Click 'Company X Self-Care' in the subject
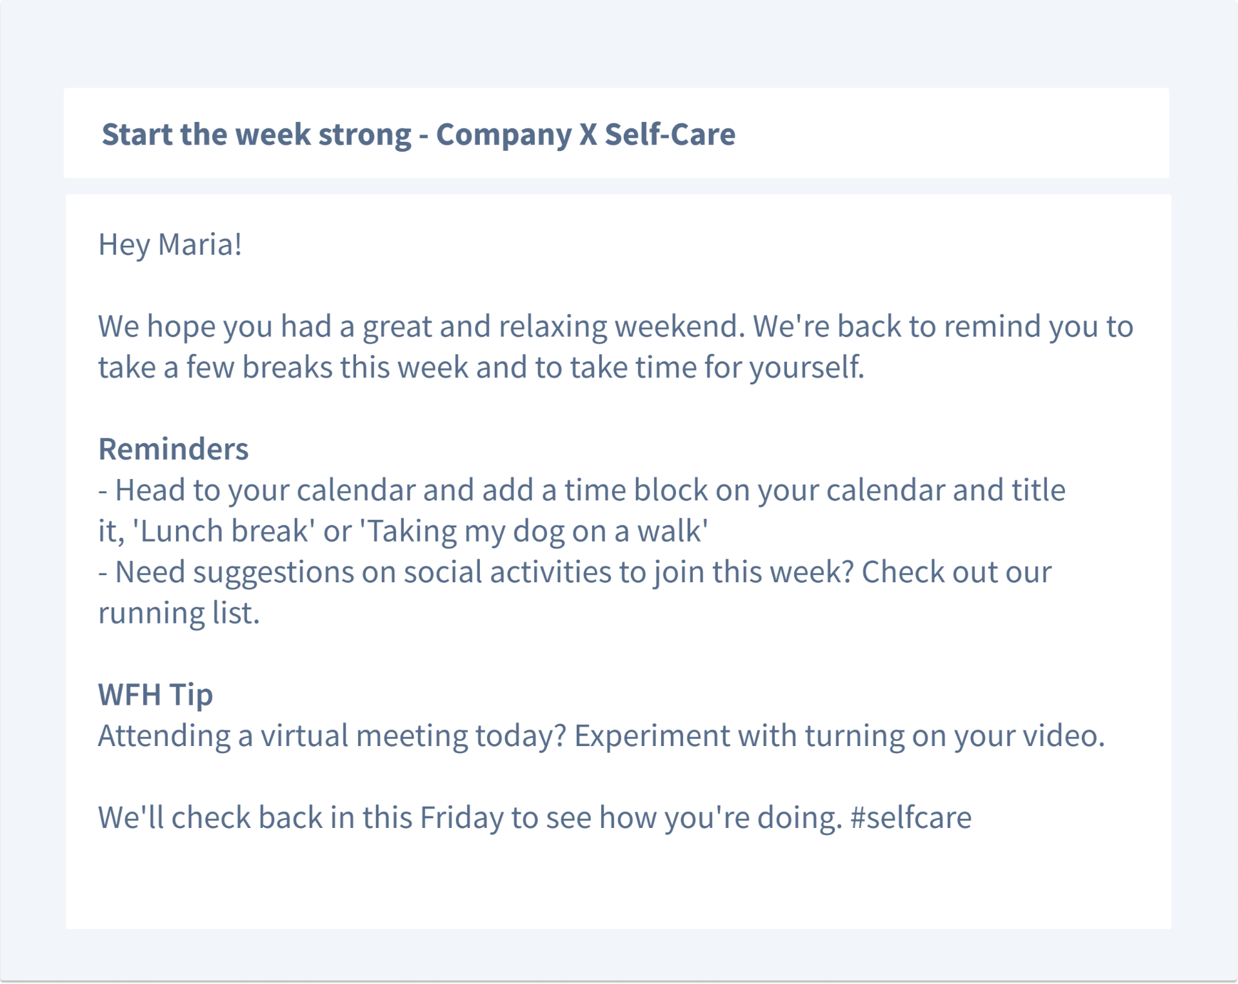 tap(585, 134)
